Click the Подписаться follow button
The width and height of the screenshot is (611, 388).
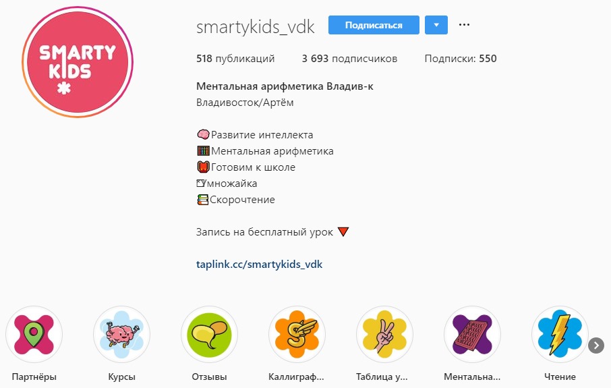[374, 25]
